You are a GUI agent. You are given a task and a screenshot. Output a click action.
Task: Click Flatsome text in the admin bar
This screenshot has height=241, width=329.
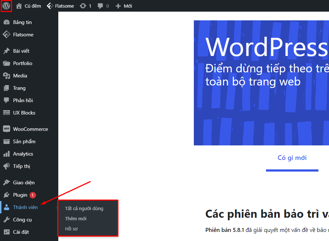64,6
